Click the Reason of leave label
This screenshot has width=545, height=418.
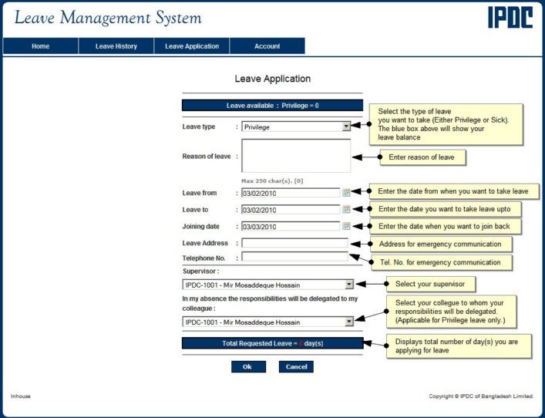pos(207,156)
